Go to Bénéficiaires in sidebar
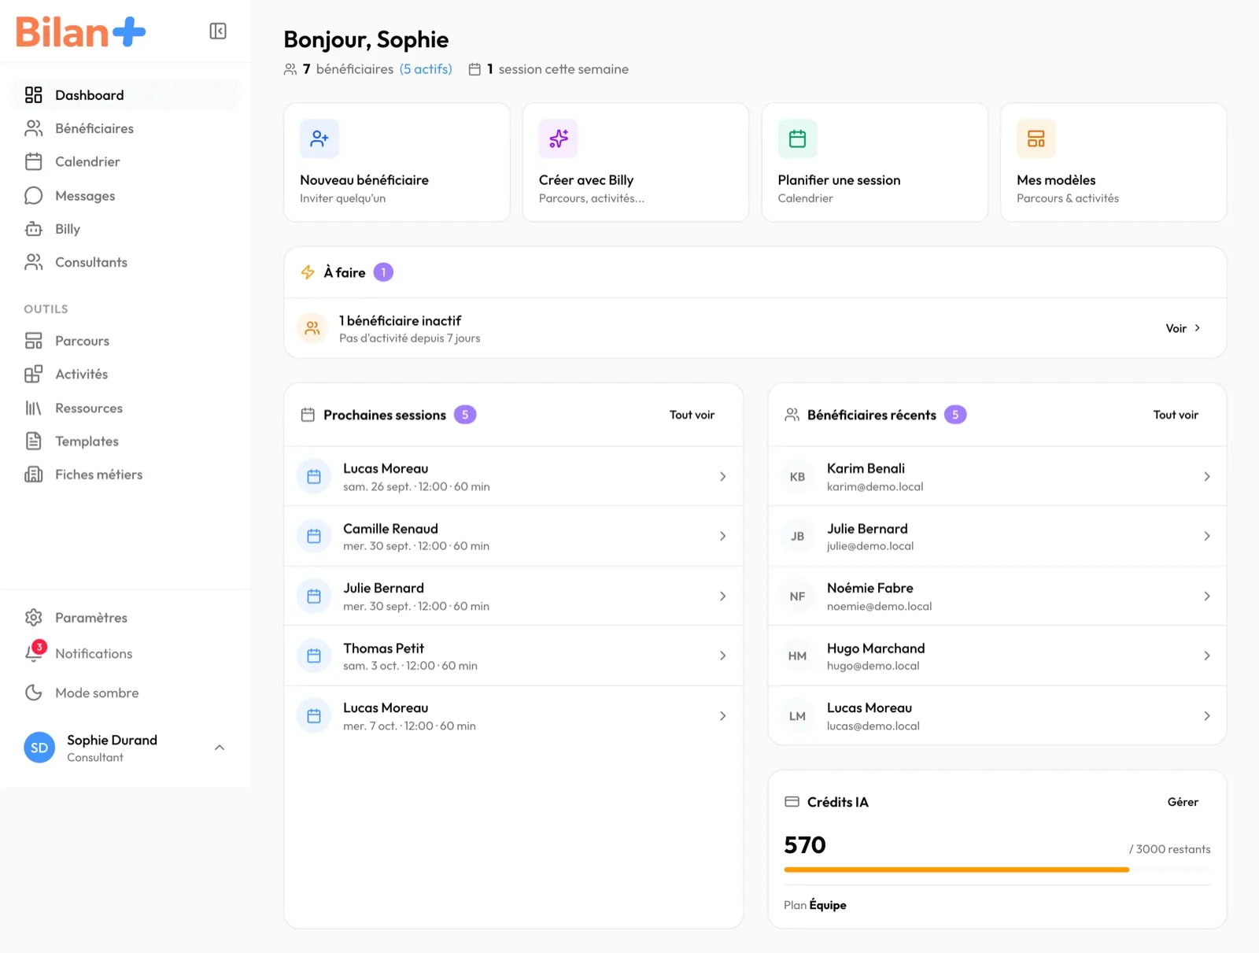Image resolution: width=1259 pixels, height=953 pixels. click(126, 128)
